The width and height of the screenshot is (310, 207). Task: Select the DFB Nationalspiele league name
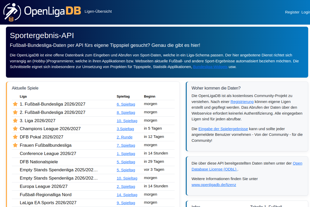[x=39, y=162]
